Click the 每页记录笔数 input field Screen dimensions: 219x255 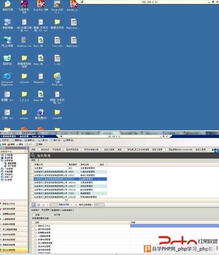click(99, 205)
